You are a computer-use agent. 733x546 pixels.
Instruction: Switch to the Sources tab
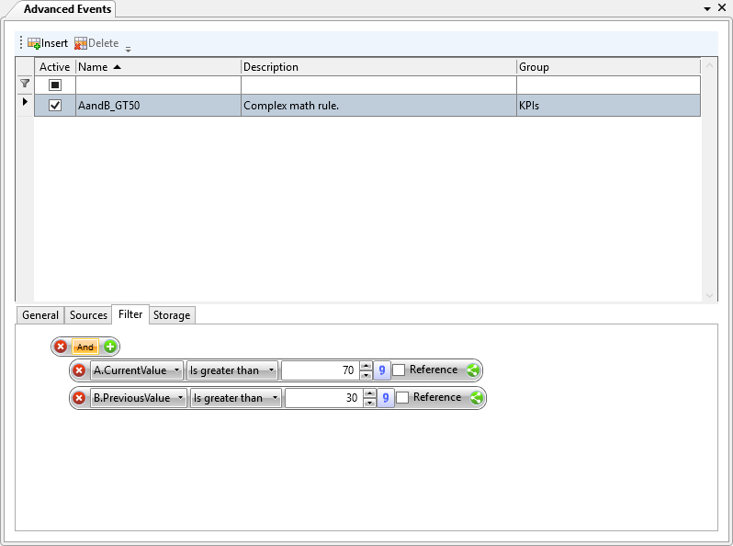88,315
